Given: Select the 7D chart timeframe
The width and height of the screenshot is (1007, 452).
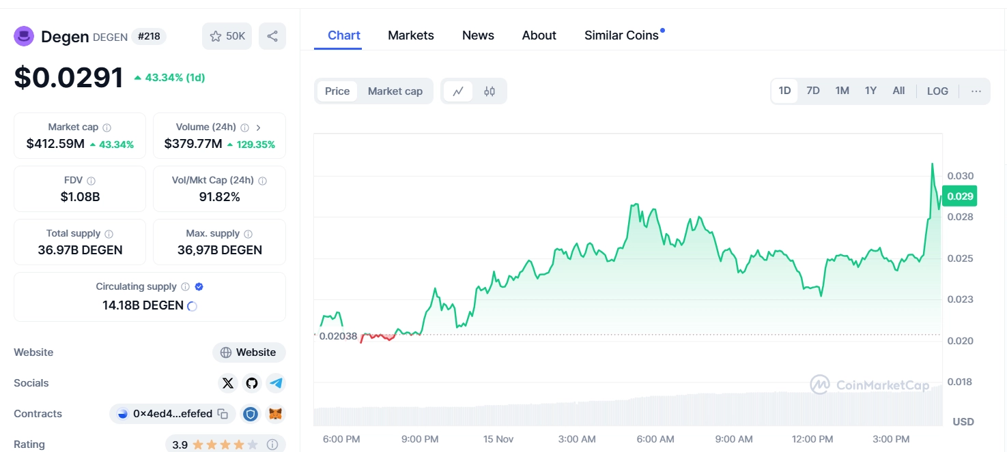Looking at the screenshot, I should [812, 90].
